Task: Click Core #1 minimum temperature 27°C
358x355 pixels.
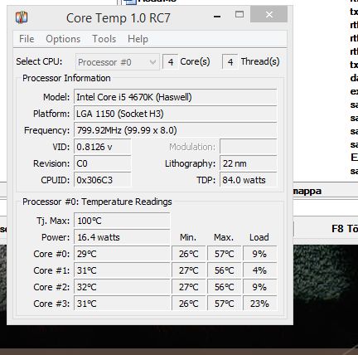Action: click(x=189, y=270)
